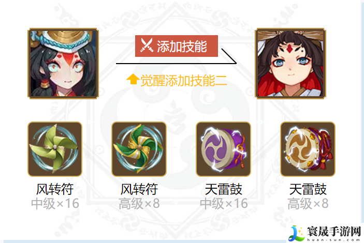This screenshot has width=364, height=243.
Task: Click the first 风转符 label
Action: pyautogui.click(x=55, y=189)
